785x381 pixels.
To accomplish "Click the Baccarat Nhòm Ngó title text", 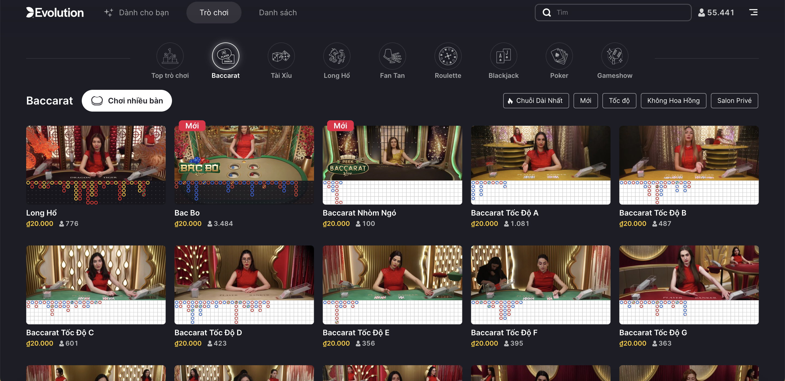I will [x=359, y=213].
